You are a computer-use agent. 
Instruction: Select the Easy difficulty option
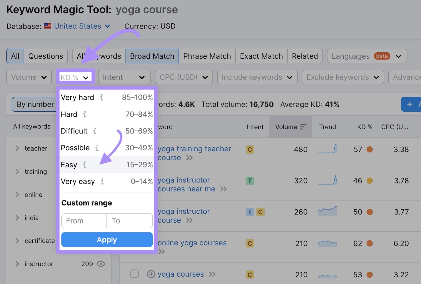(69, 165)
